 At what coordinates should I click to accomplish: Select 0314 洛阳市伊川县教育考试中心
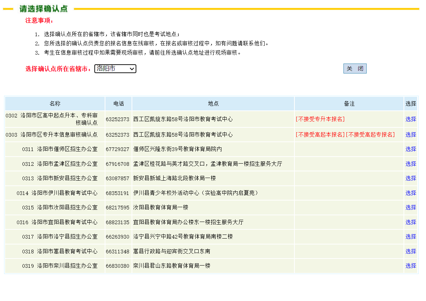[410, 193]
